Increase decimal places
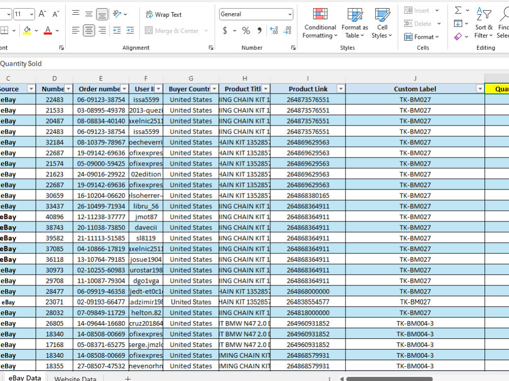The width and height of the screenshot is (509, 381). tap(274, 31)
